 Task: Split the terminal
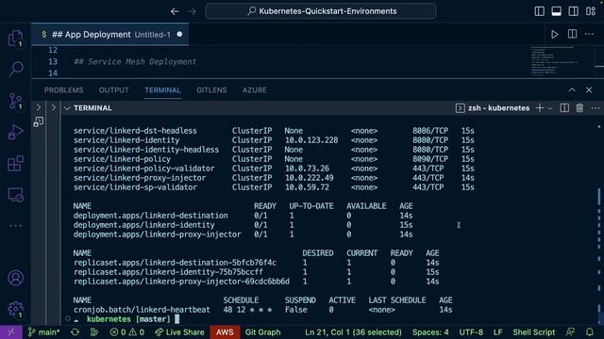pos(564,108)
